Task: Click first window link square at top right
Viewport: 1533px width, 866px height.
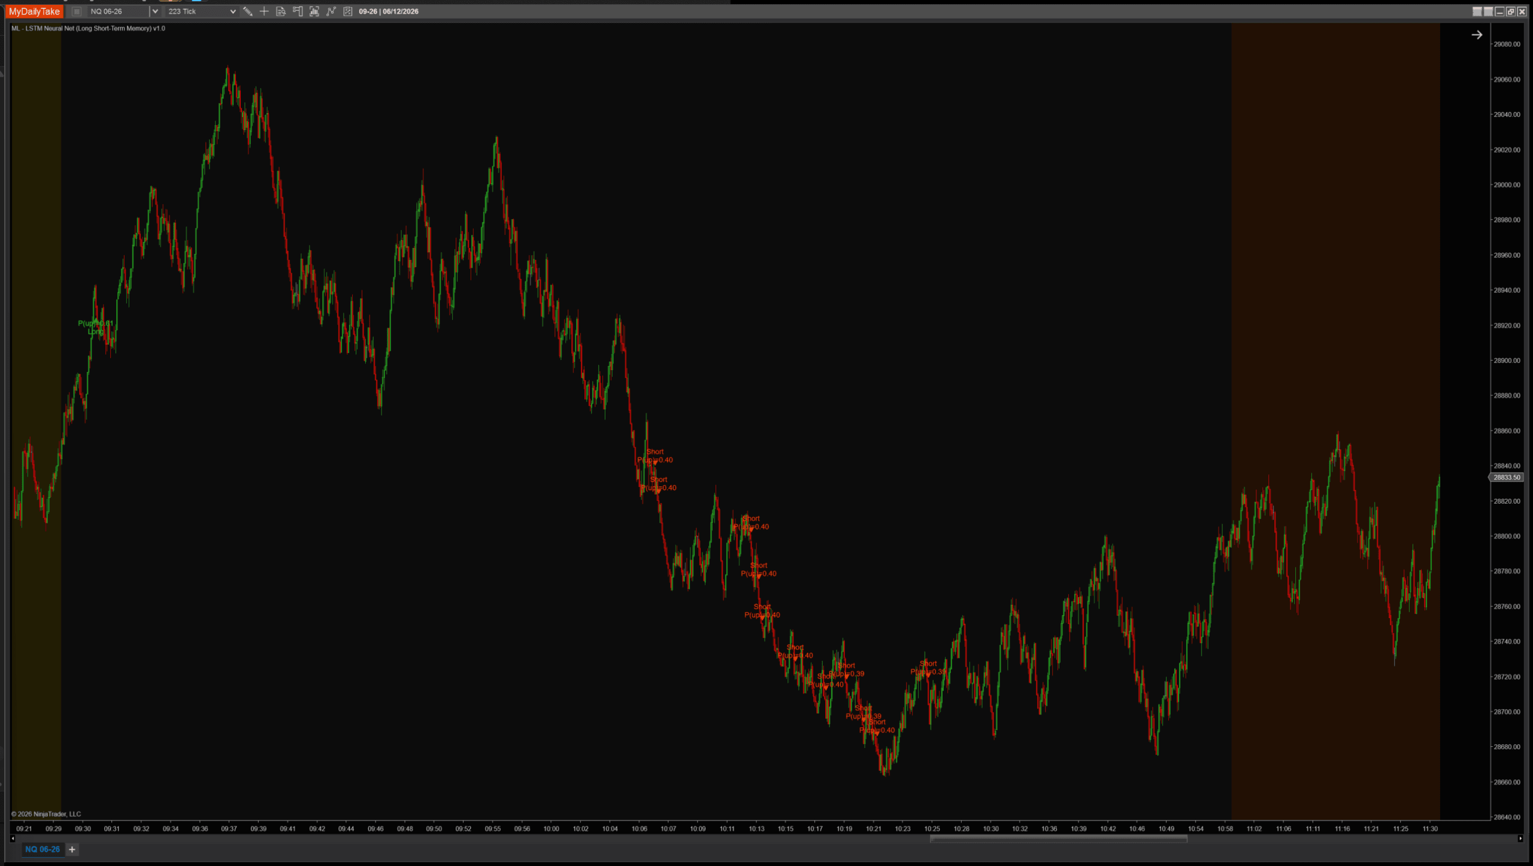Action: coord(1477,11)
